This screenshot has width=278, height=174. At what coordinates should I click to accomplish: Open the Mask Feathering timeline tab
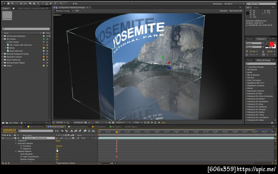(x=36, y=127)
